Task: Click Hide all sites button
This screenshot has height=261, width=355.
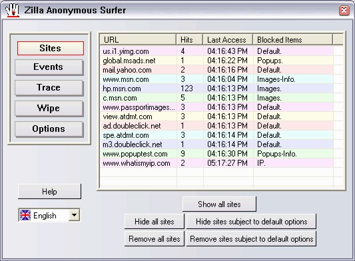Action: [154, 222]
